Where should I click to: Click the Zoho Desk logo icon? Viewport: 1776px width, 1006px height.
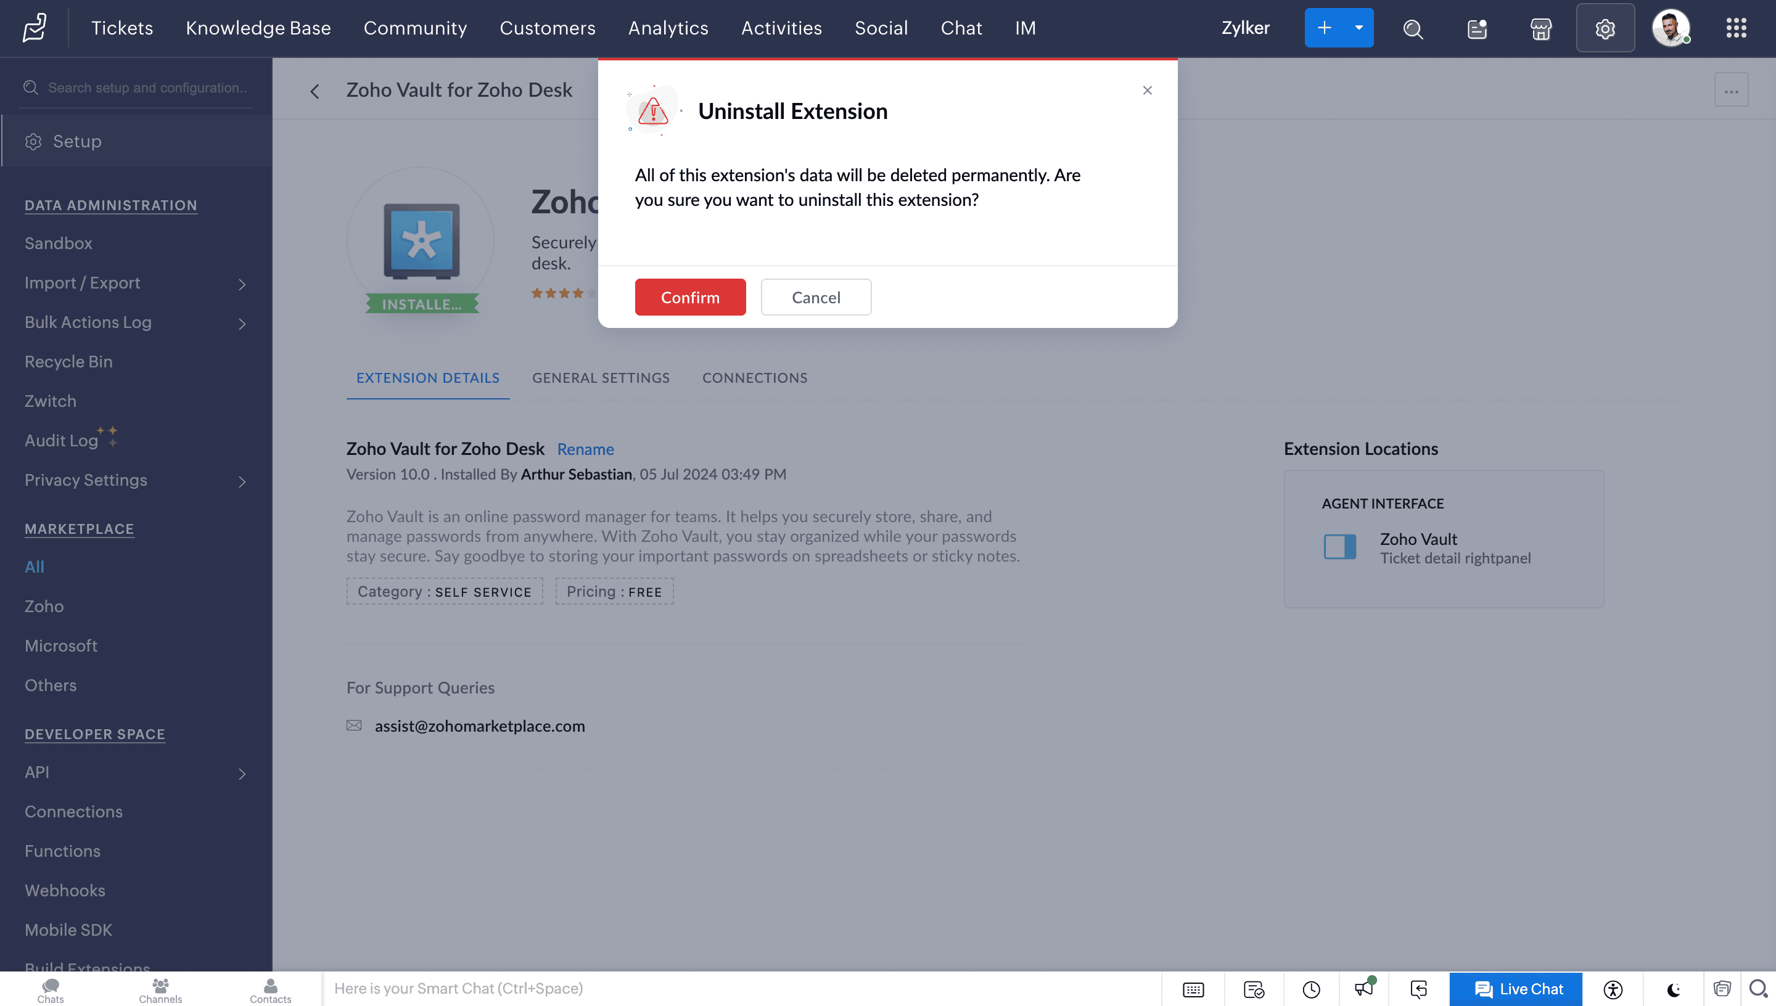[x=35, y=28]
